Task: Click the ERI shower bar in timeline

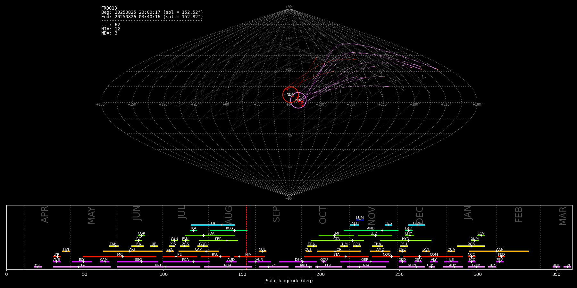Action: (x=213, y=225)
